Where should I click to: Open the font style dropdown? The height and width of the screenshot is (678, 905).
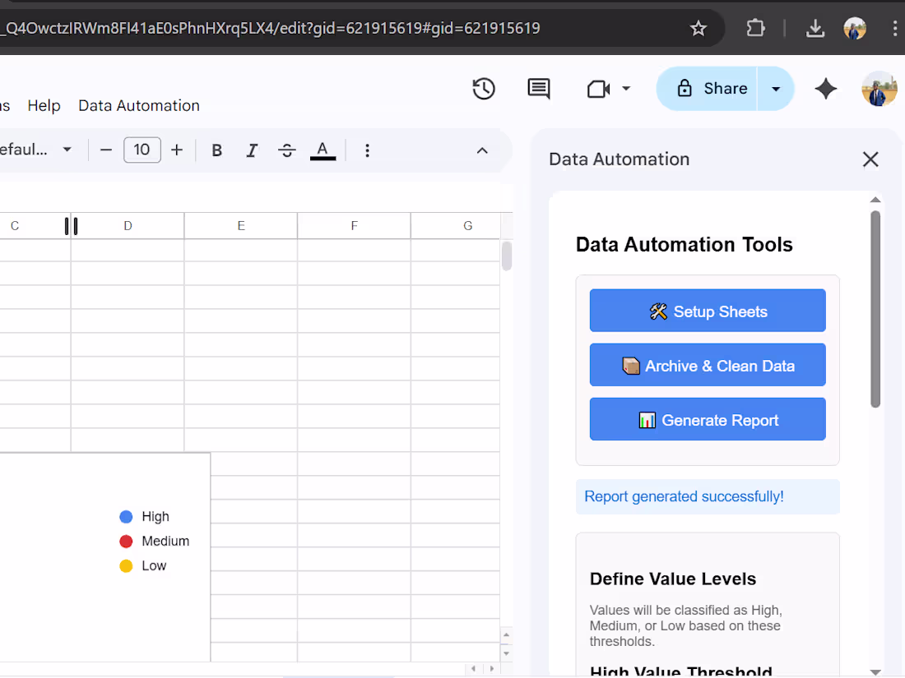[37, 150]
